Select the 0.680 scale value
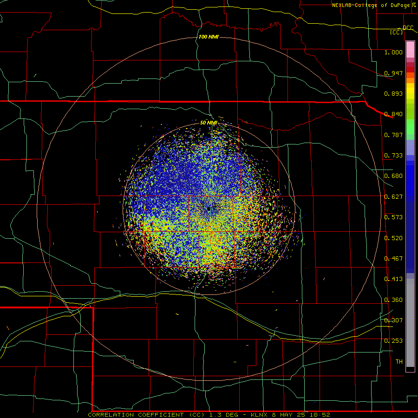The height and width of the screenshot is (418, 418). point(393,176)
